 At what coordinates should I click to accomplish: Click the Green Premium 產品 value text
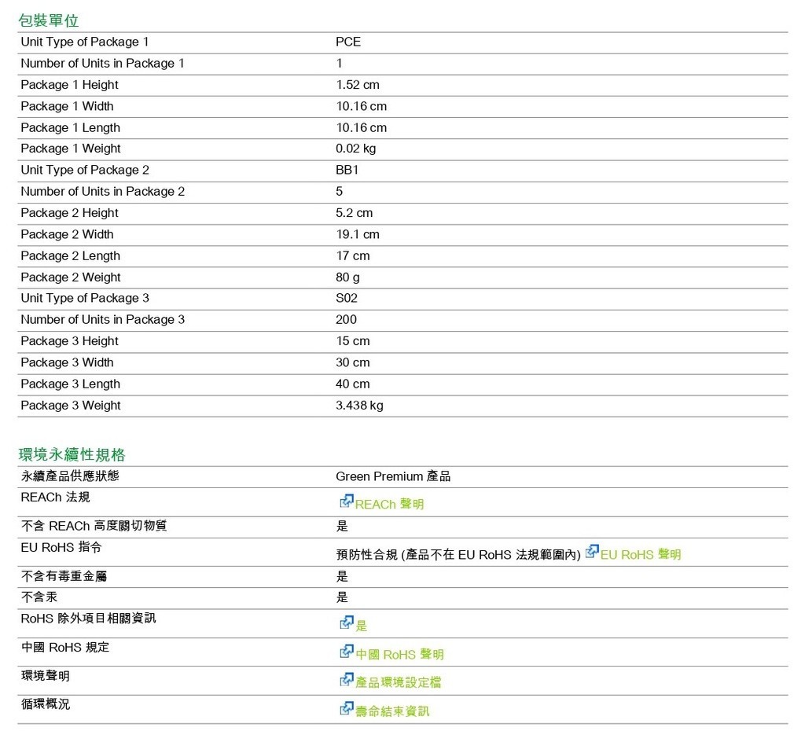(x=393, y=476)
